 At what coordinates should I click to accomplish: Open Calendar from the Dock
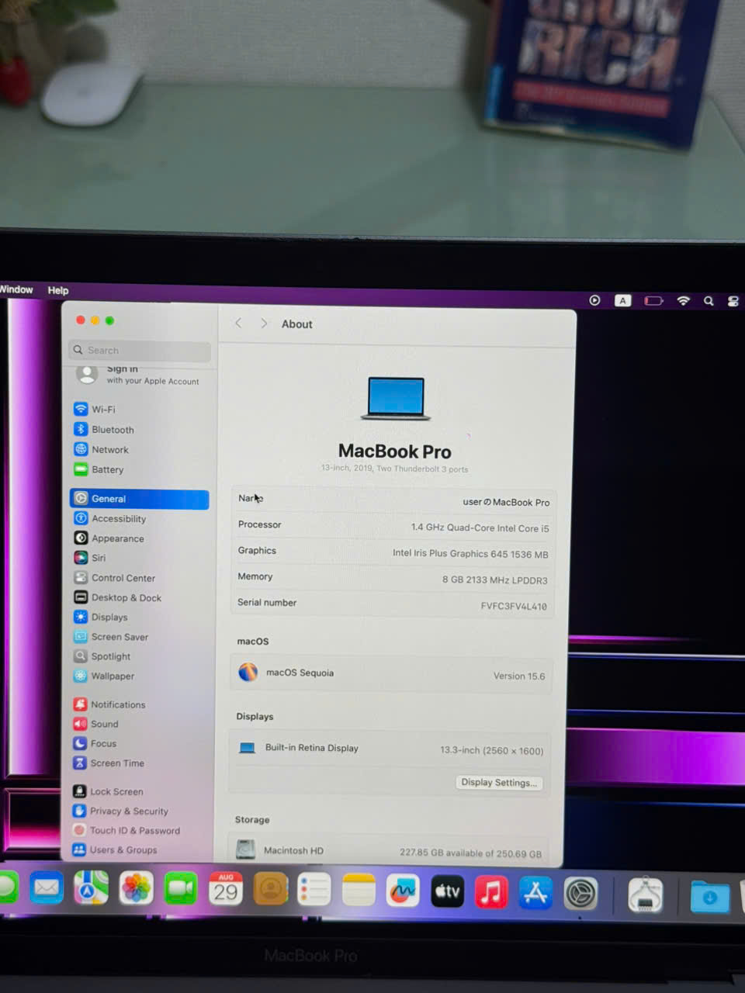click(226, 889)
